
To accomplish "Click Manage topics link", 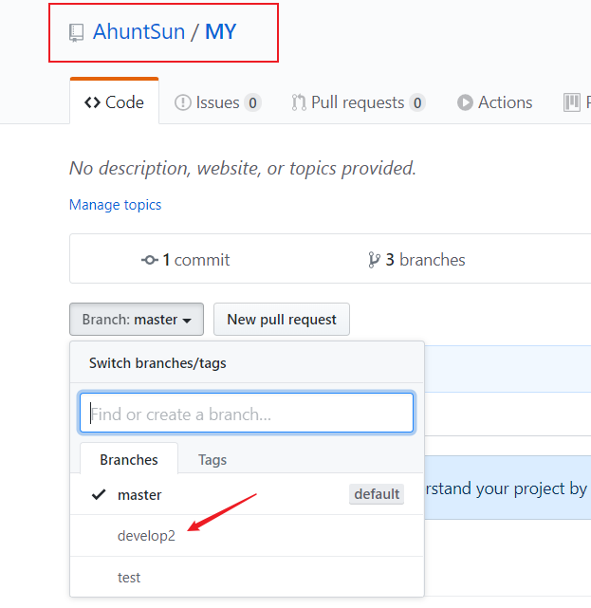I will click(115, 205).
